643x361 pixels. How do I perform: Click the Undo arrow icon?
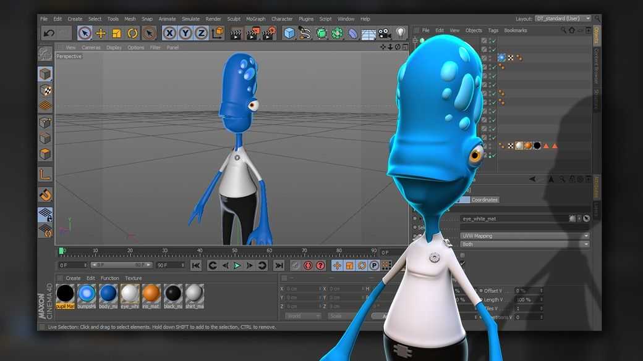click(x=49, y=33)
